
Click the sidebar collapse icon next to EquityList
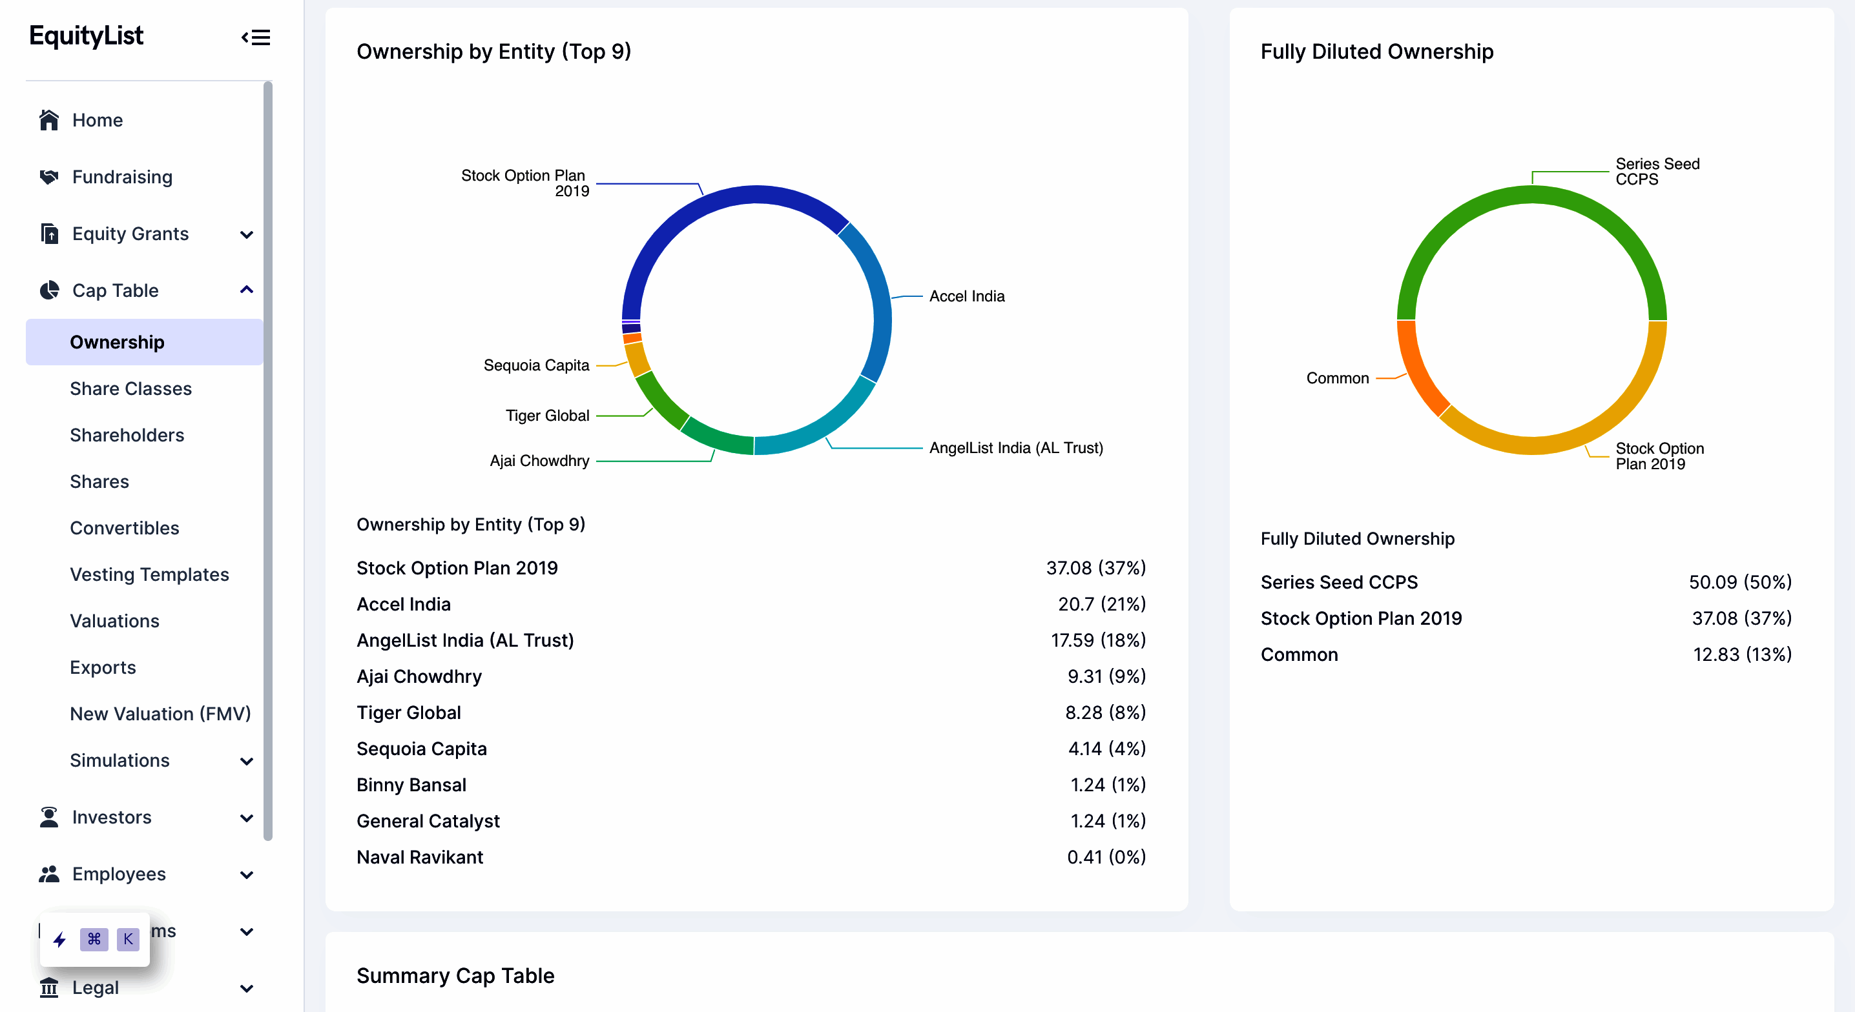(256, 37)
